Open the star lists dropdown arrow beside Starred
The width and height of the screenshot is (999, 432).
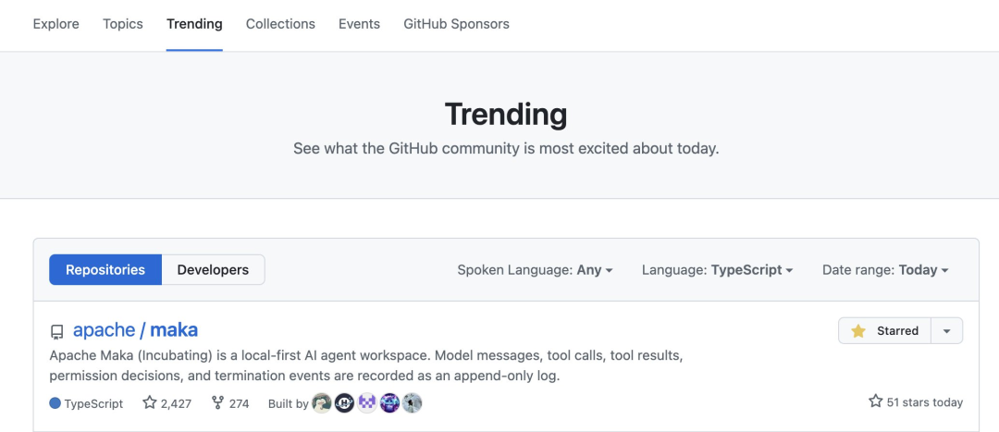[x=947, y=330]
